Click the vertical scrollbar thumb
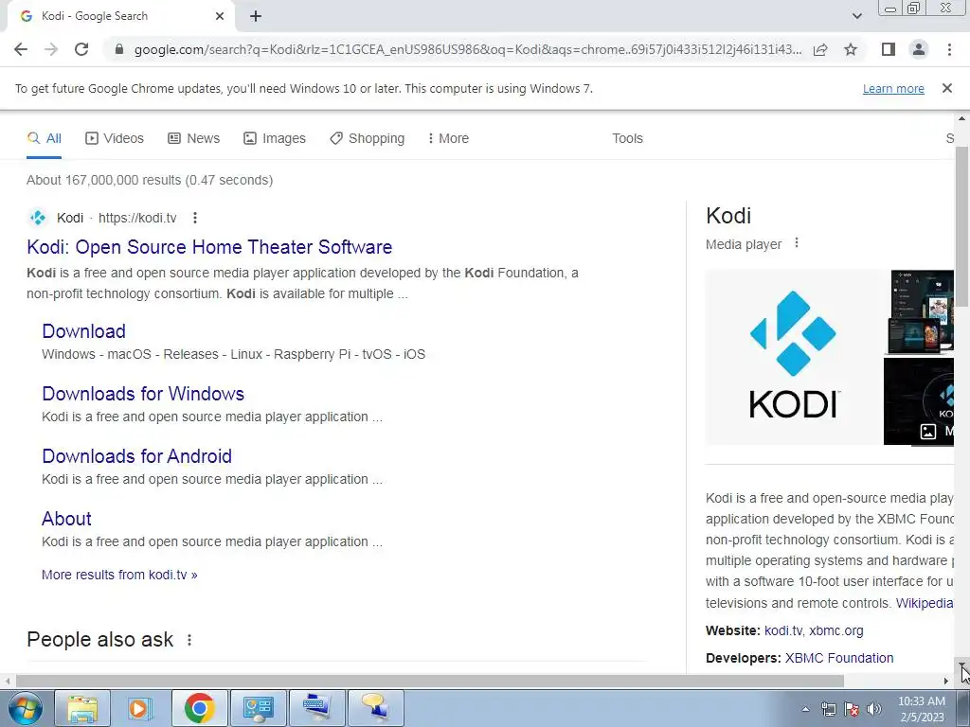970x727 pixels. tap(962, 226)
